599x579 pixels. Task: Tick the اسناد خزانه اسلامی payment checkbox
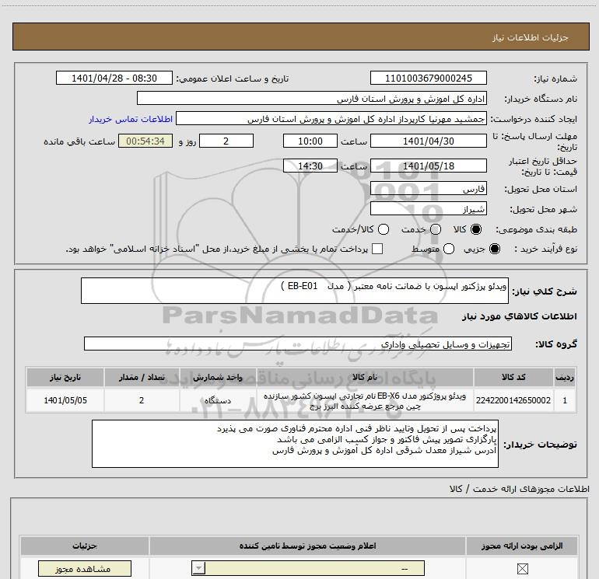coord(377,249)
